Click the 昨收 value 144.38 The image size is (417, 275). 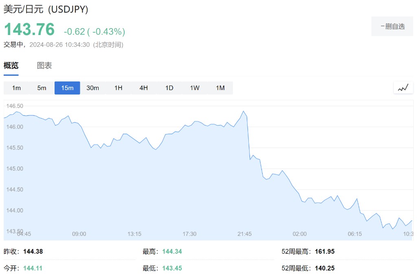click(x=33, y=252)
